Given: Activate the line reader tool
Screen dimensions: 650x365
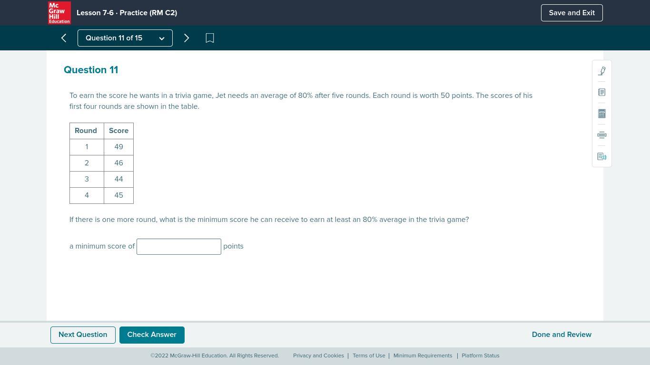Looking at the screenshot, I should (601, 135).
